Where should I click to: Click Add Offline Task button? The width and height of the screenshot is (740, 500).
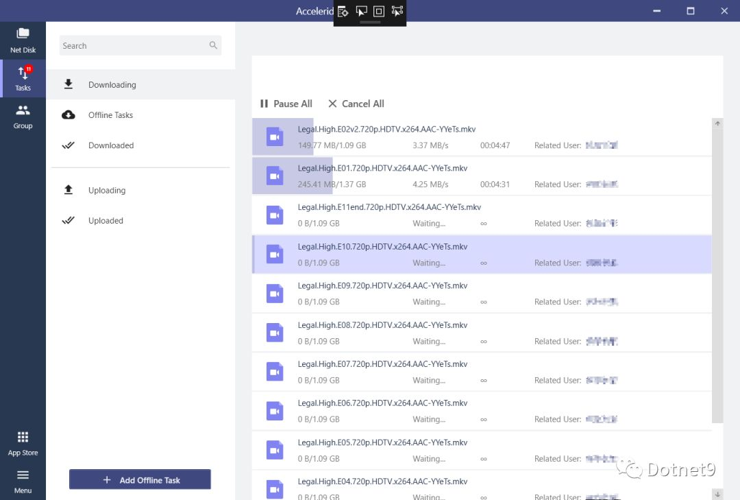pos(140,479)
